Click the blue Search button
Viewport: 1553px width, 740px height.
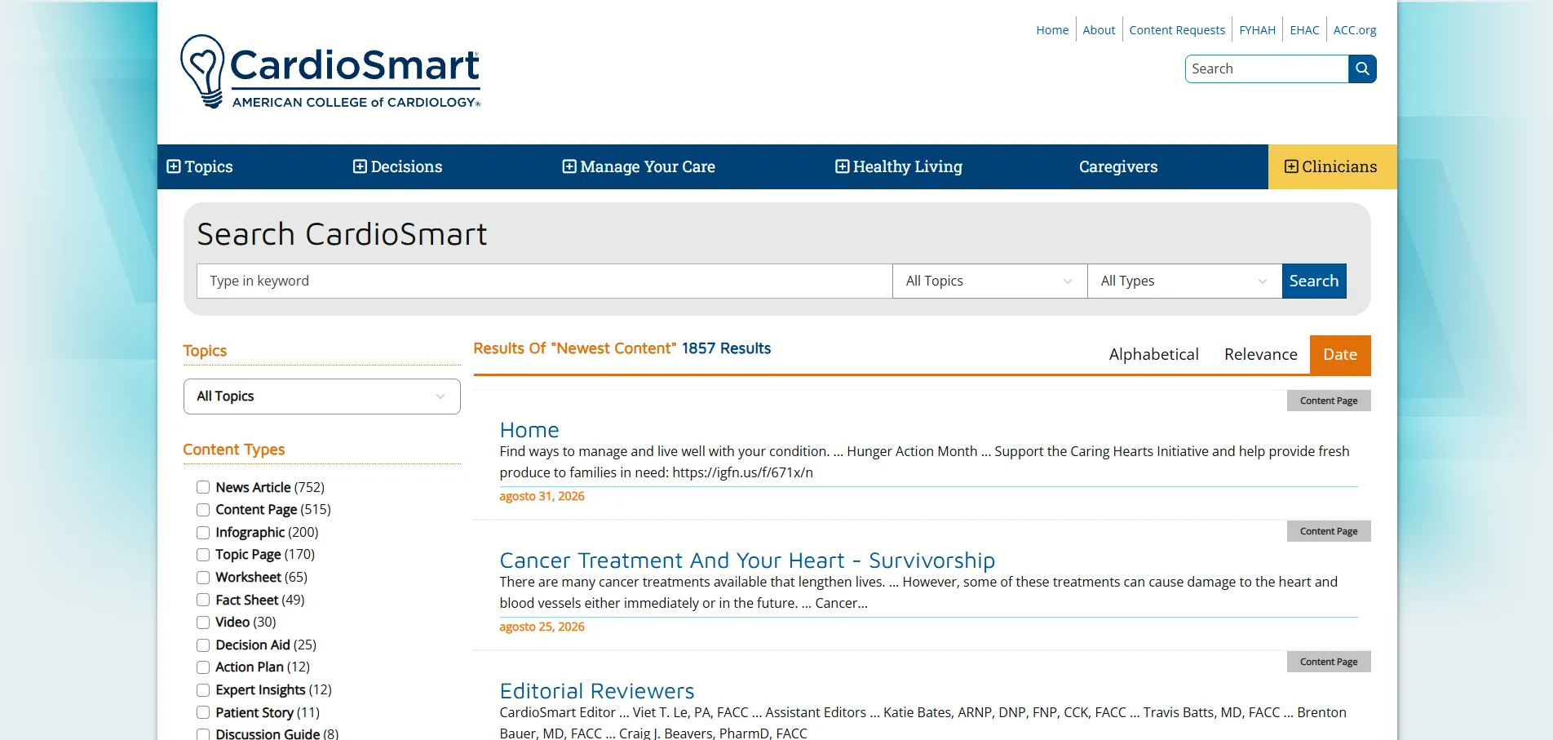[1314, 281]
